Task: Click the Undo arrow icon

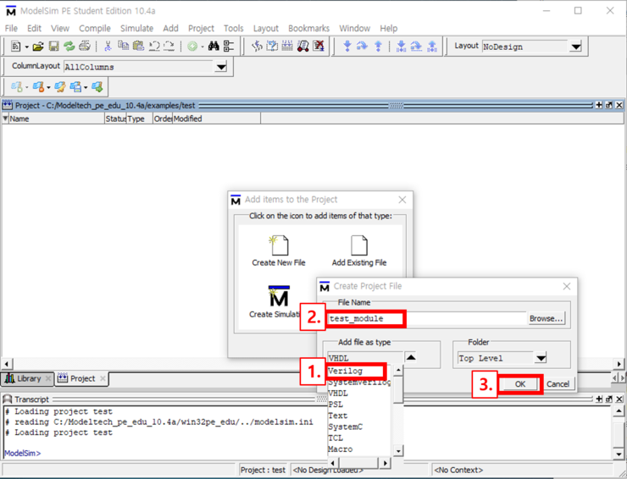Action: tap(154, 47)
